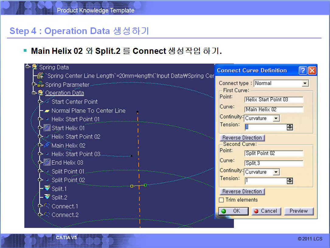Open the Connect type dropdown
The height and width of the screenshot is (248, 330).
pyautogui.click(x=305, y=83)
